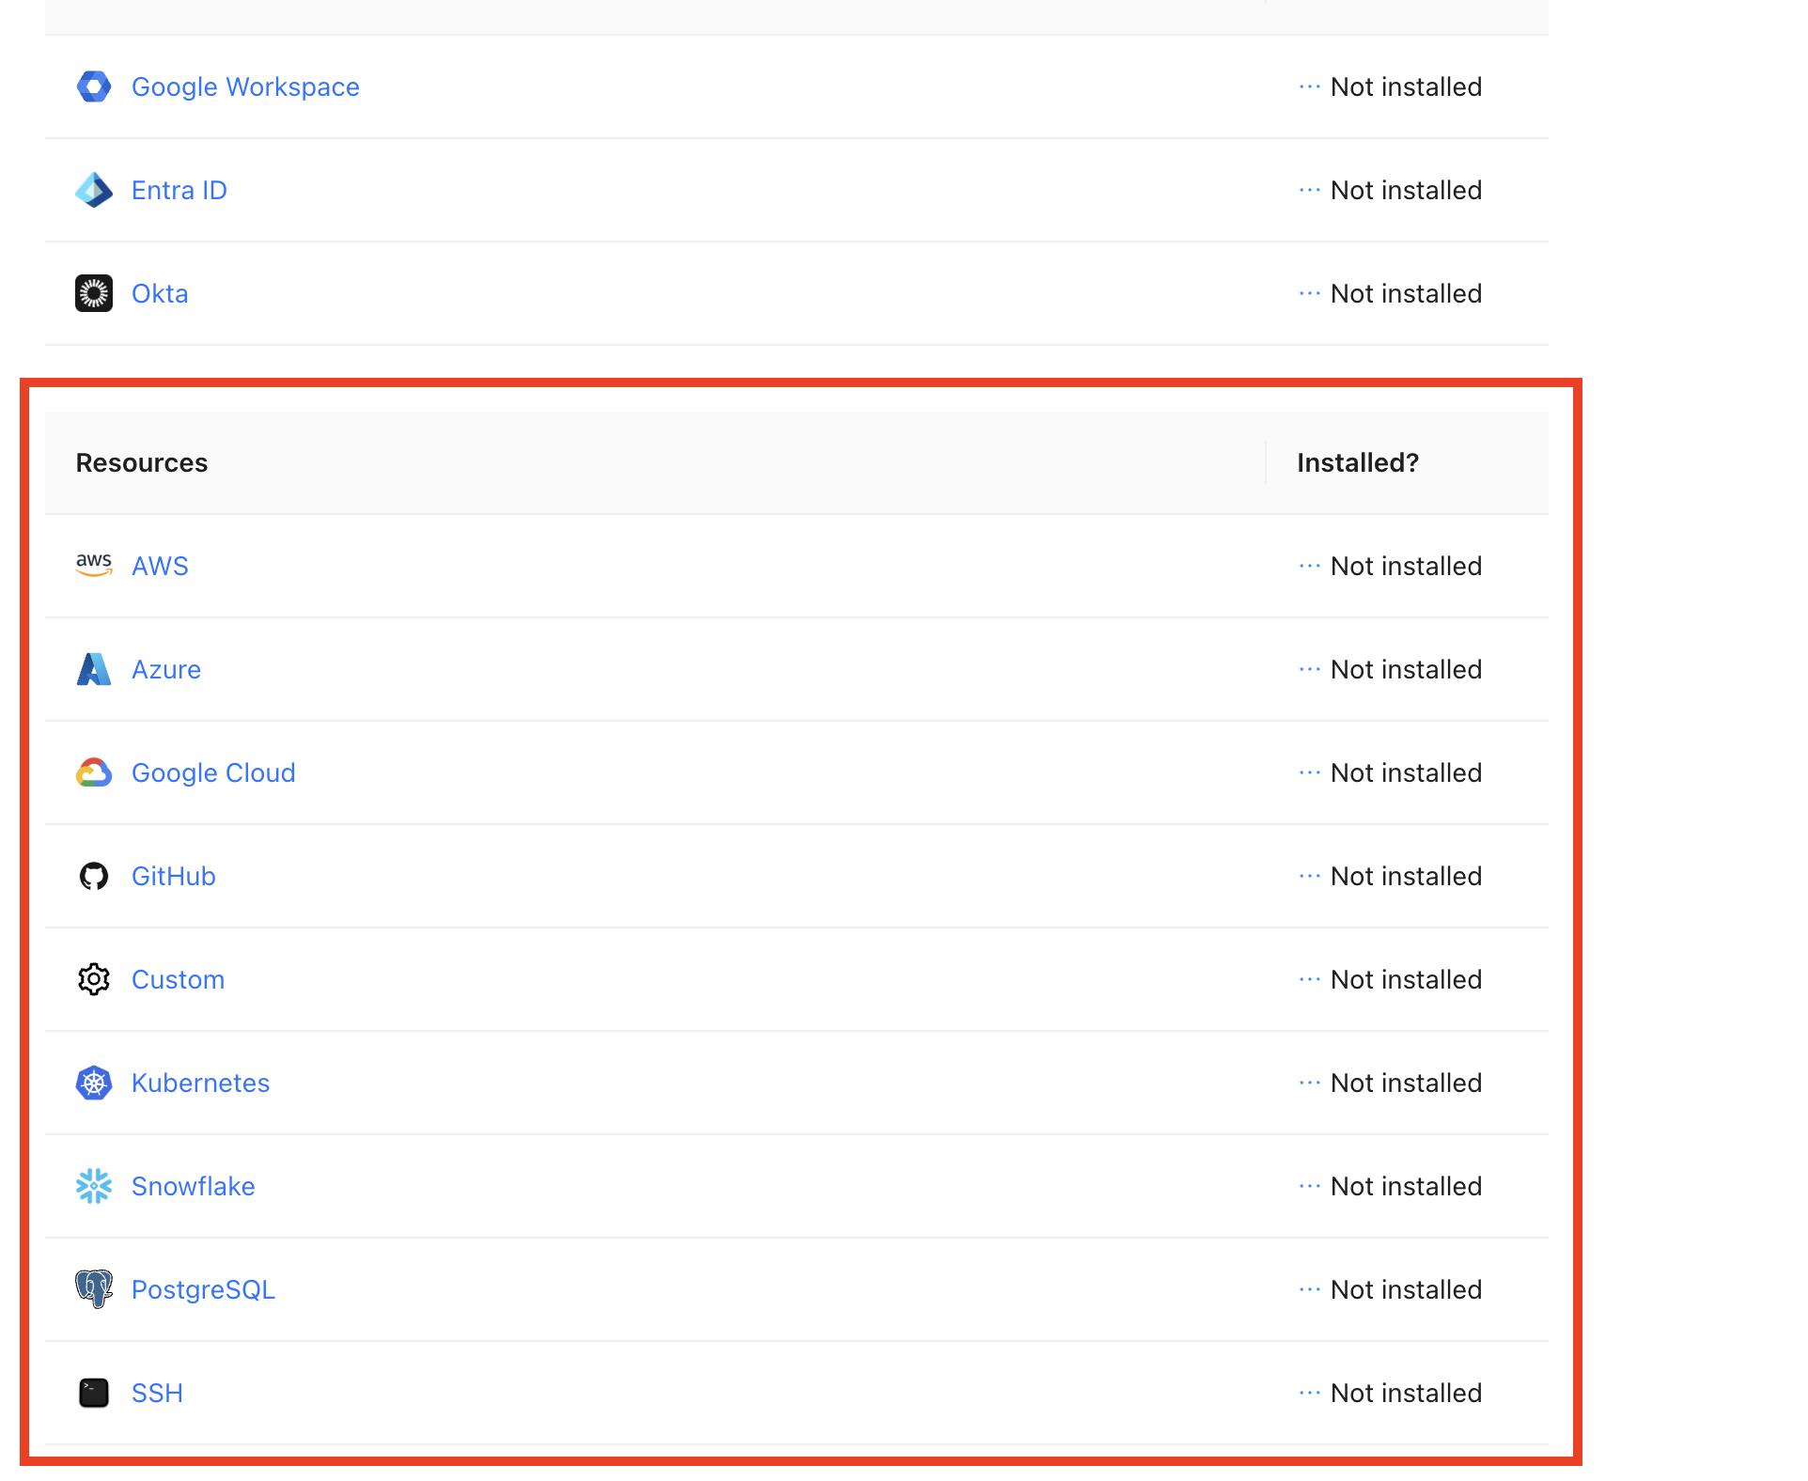Open the Kubernetes resource link
This screenshot has height=1481, width=1808.
pos(200,1083)
